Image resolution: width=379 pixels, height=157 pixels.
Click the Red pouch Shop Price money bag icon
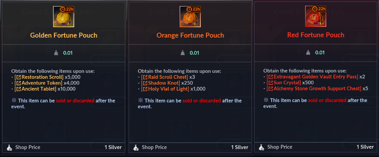point(261,147)
